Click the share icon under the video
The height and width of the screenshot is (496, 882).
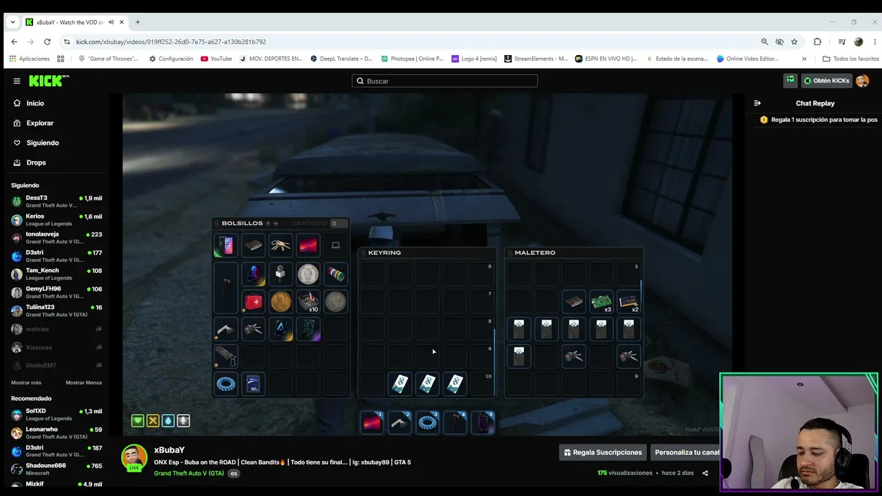click(705, 473)
